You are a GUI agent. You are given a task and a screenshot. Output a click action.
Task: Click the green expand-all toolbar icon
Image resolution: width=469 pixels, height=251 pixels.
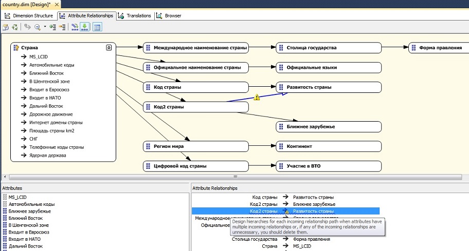[x=53, y=27]
